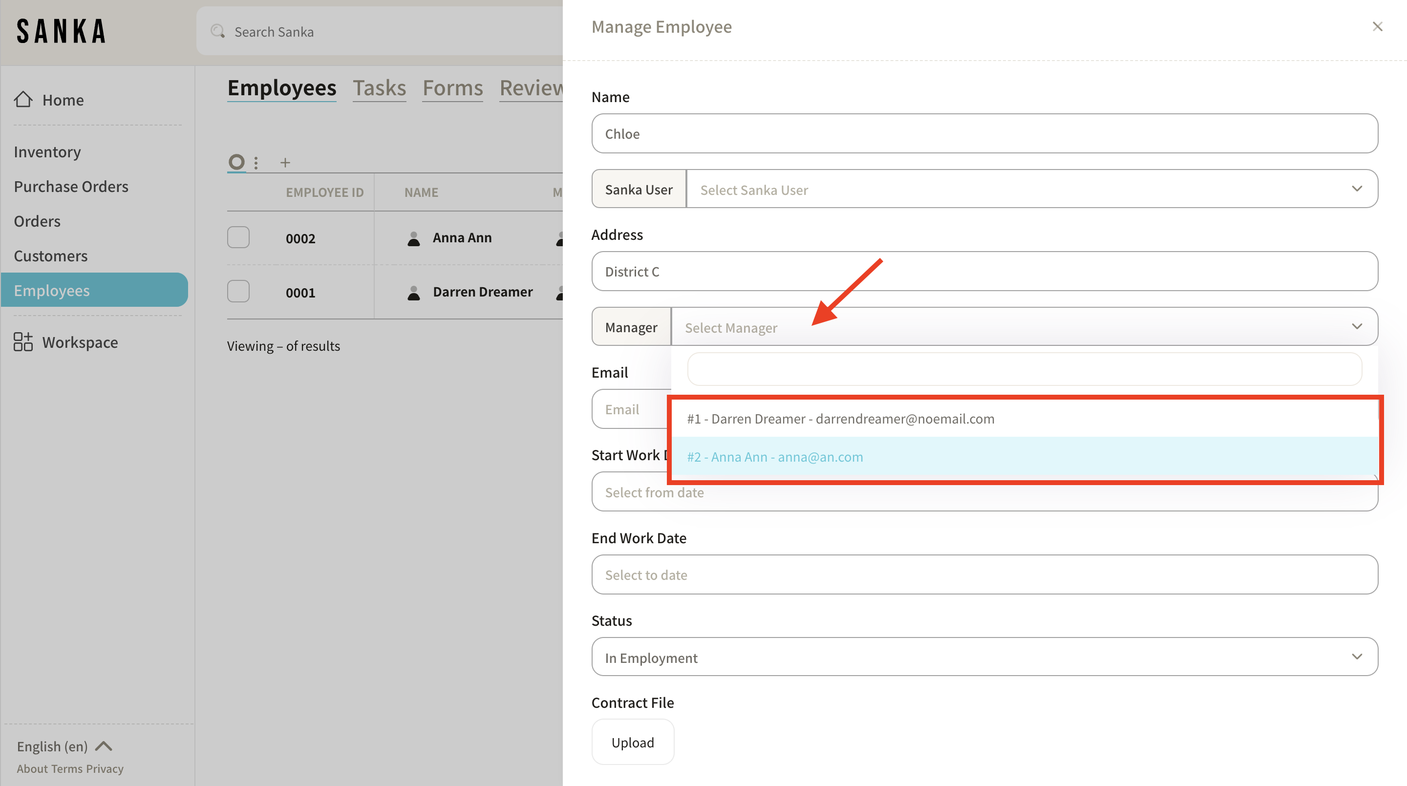Click the Upload contract file button
The width and height of the screenshot is (1407, 786).
click(x=633, y=743)
